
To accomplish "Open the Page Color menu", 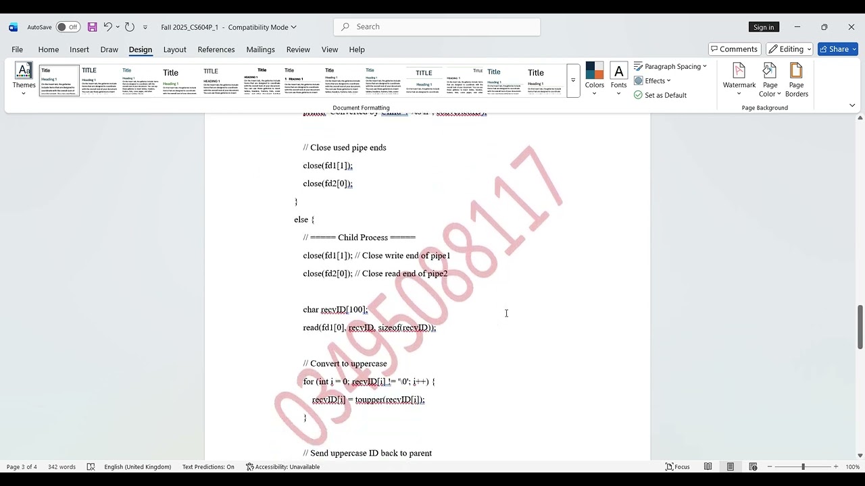I will [x=770, y=80].
